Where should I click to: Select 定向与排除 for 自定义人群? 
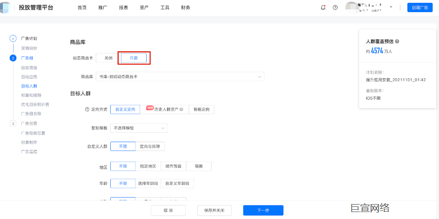pos(150,146)
